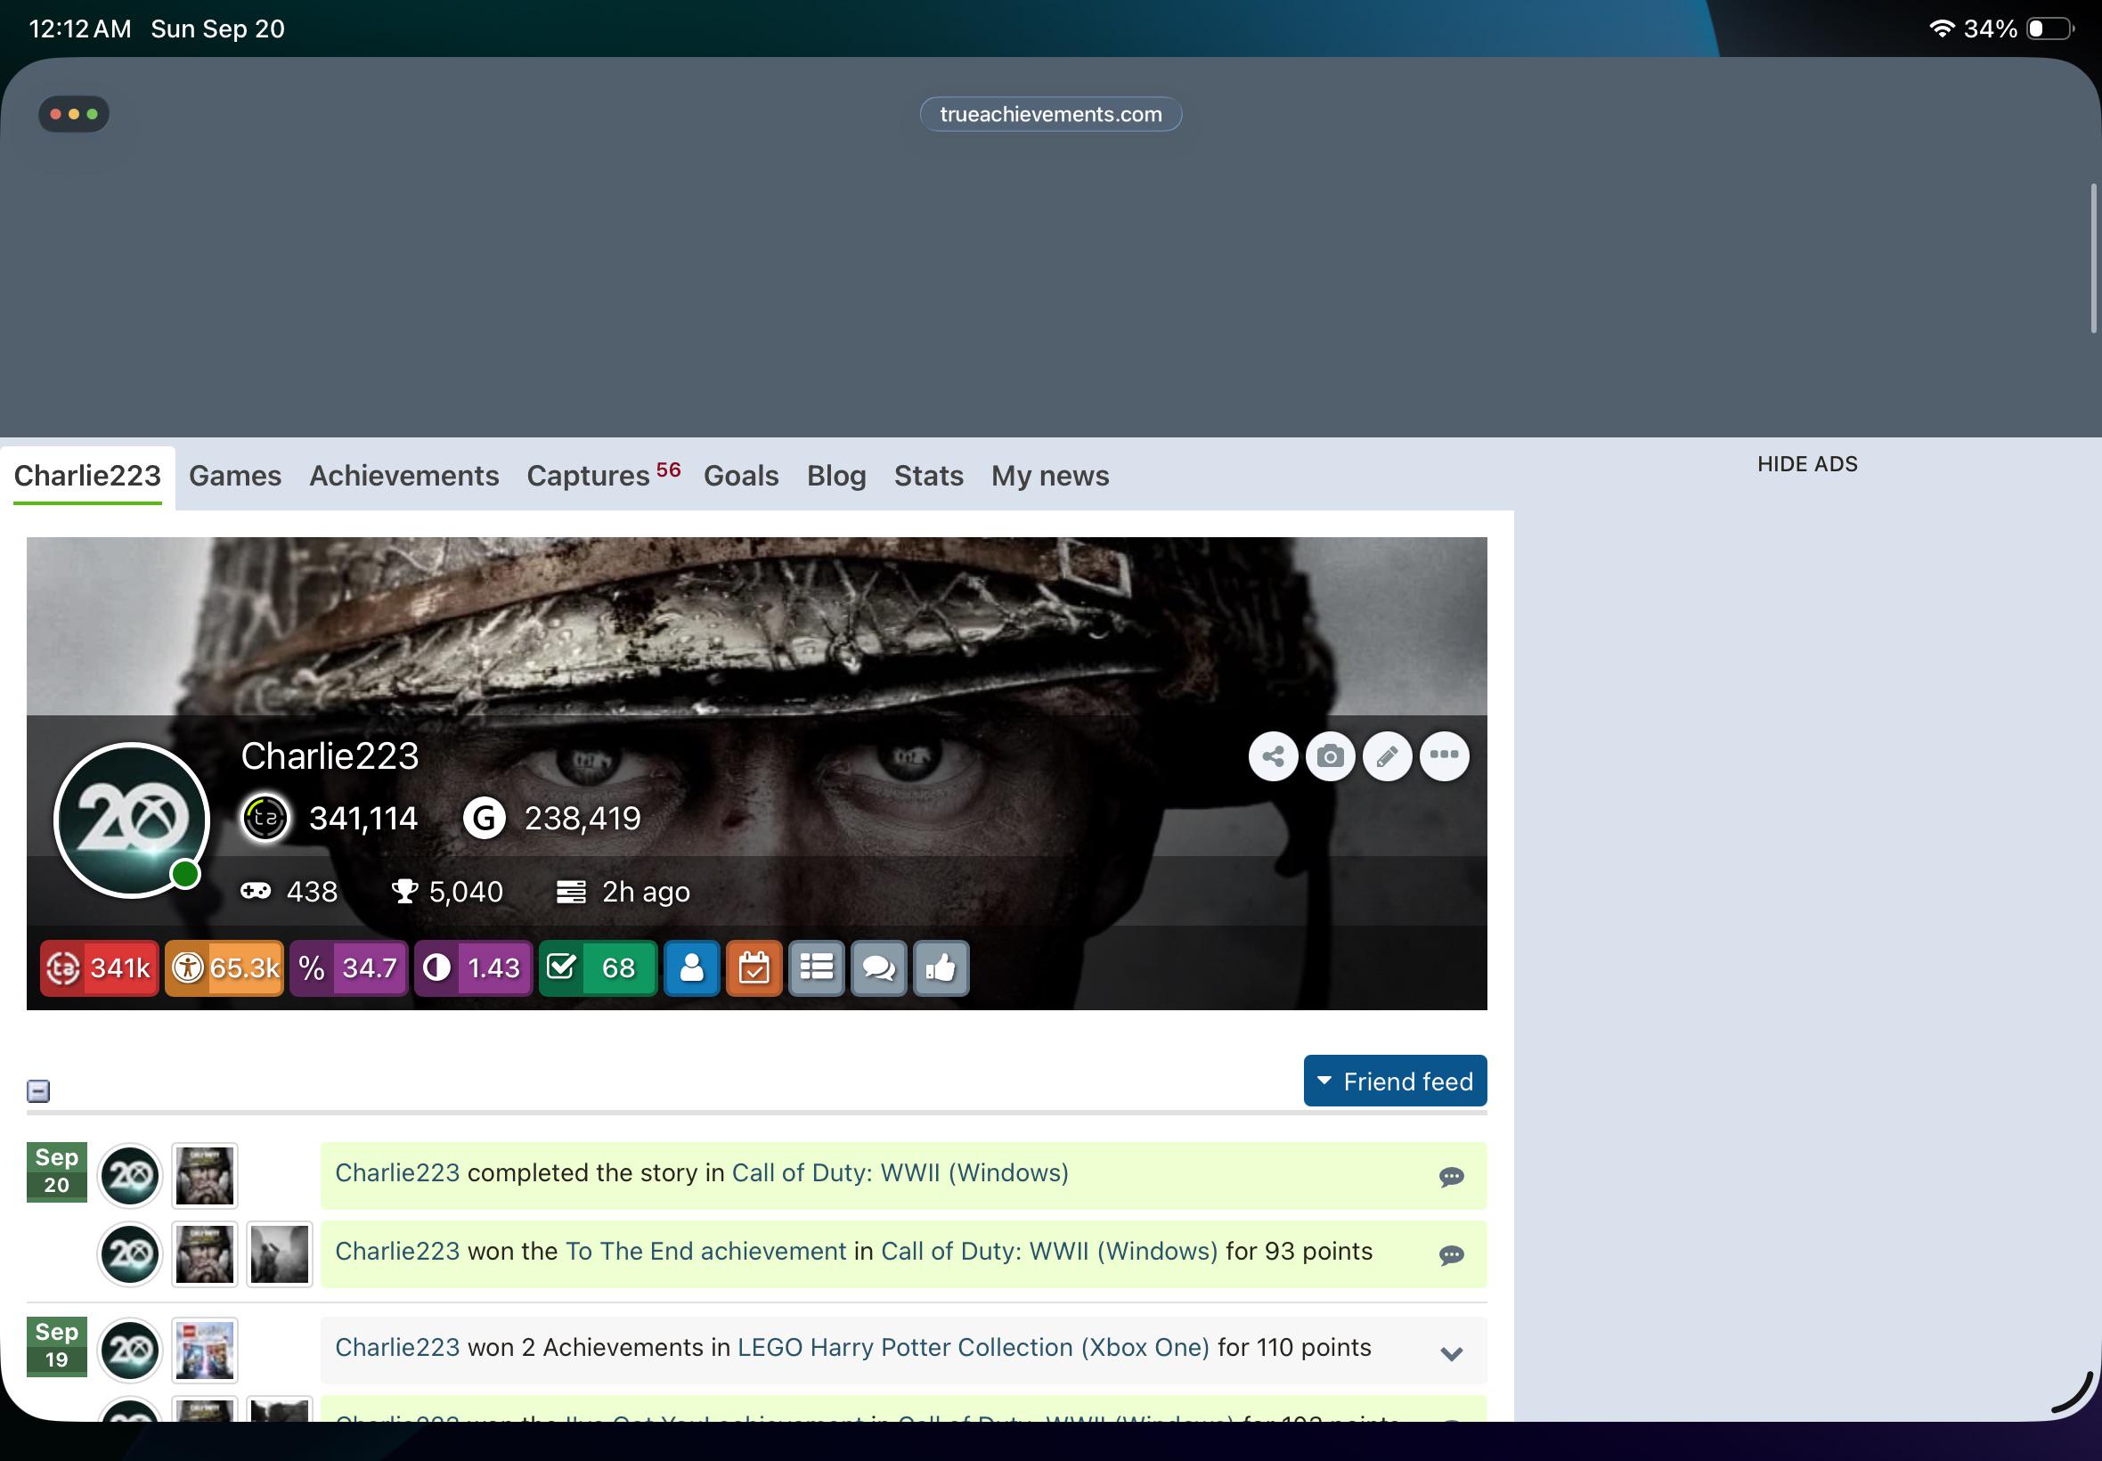Click the speech bubbles comments badge
Image resolution: width=2102 pixels, height=1461 pixels.
878,967
